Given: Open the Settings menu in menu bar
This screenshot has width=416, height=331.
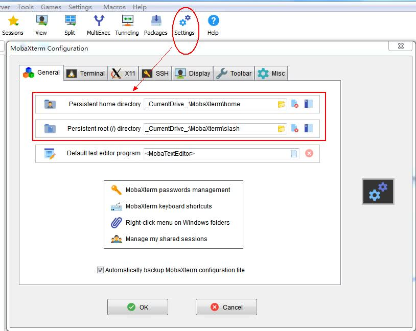Looking at the screenshot, I should coord(80,7).
